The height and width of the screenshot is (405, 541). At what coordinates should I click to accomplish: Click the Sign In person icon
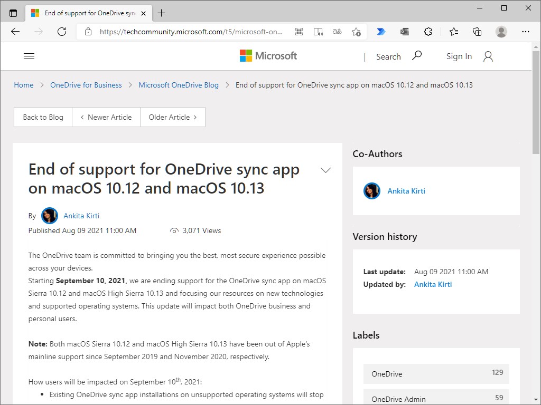click(x=488, y=56)
